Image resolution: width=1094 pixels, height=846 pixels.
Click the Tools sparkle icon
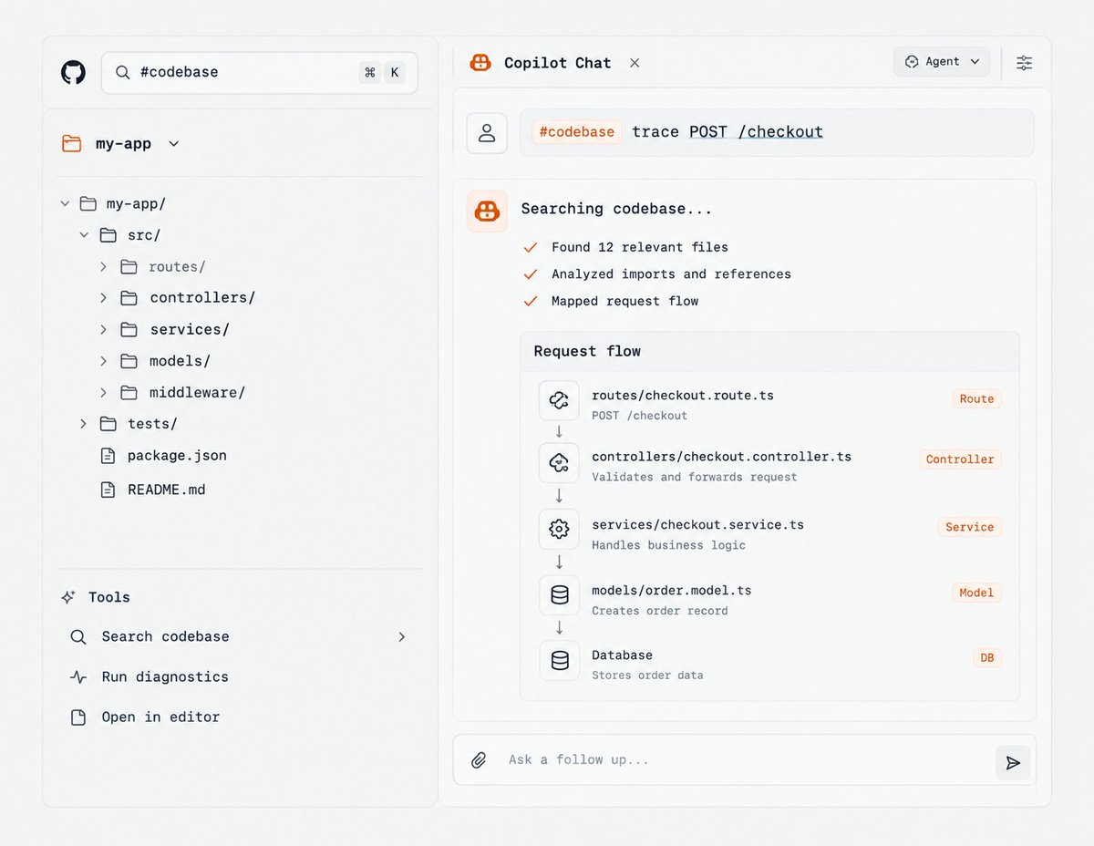coord(68,597)
